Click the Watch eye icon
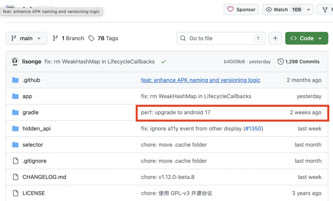 (269, 10)
